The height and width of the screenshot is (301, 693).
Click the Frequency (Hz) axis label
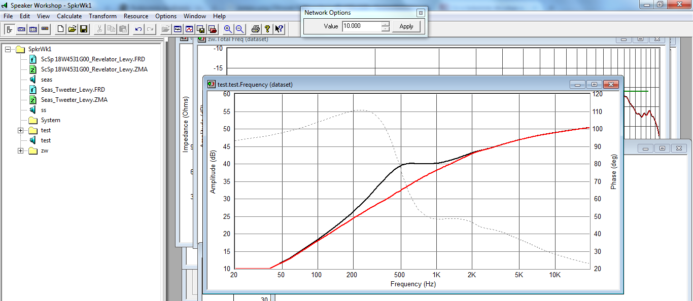click(x=413, y=284)
